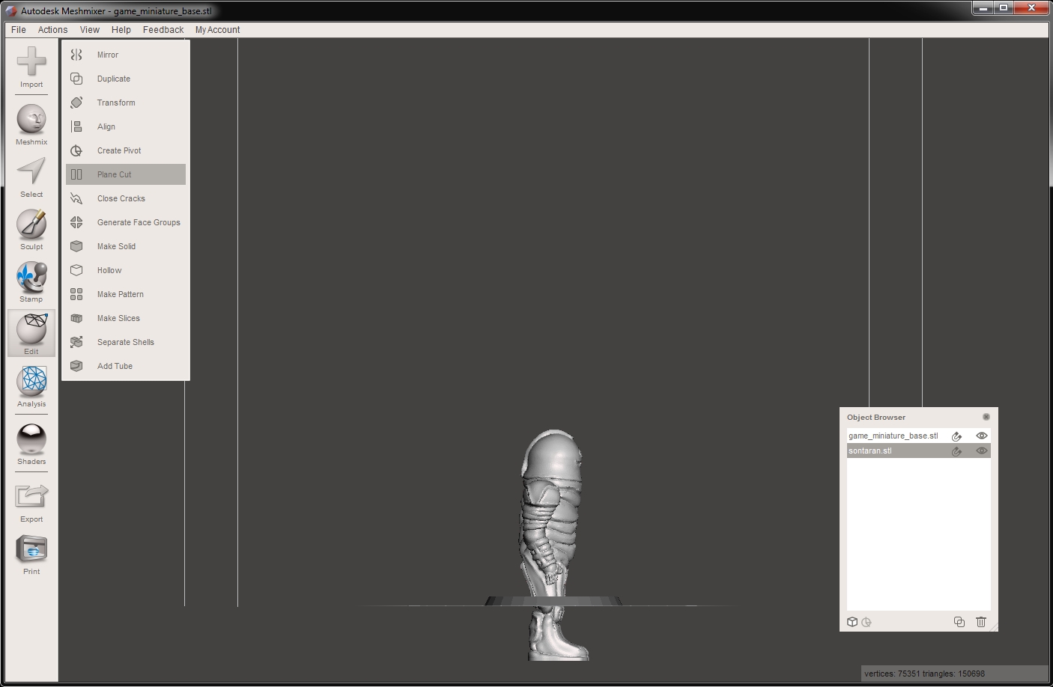The image size is (1053, 687).
Task: Open the Analysis tools
Action: [31, 387]
